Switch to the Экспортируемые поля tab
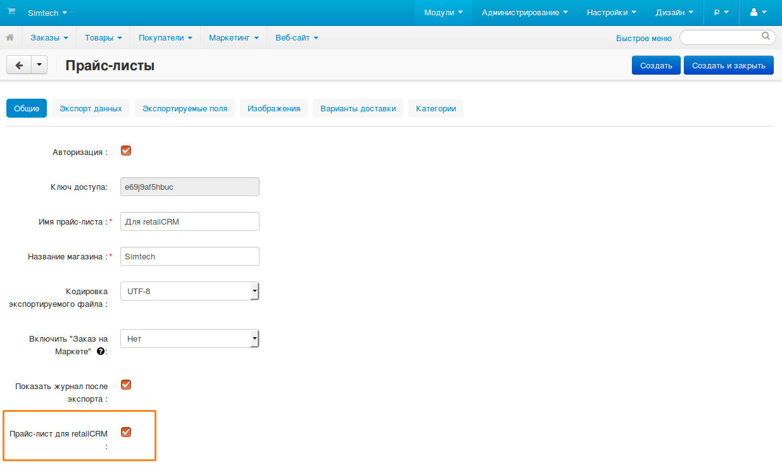This screenshot has width=782, height=465. pyautogui.click(x=184, y=108)
